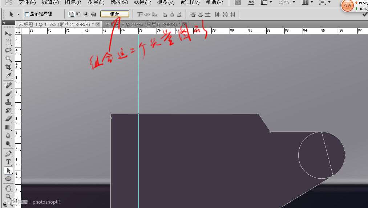Open the 窗口(W) menu

point(190,3)
